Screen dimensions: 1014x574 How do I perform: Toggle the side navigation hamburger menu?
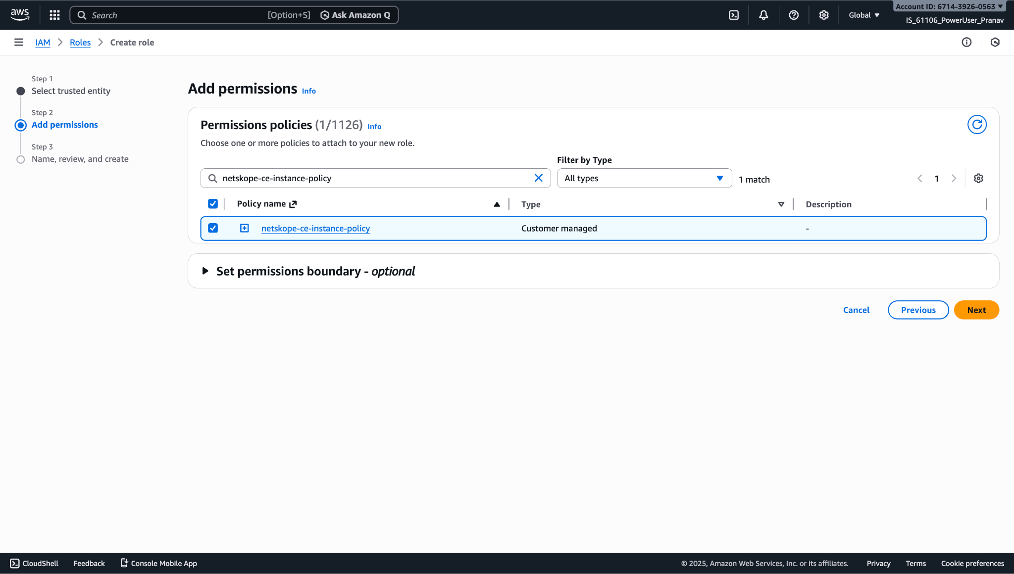tap(19, 42)
